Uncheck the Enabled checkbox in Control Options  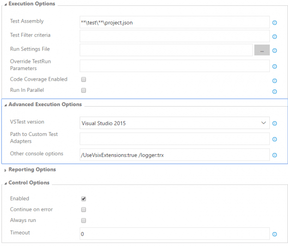pos(84,199)
